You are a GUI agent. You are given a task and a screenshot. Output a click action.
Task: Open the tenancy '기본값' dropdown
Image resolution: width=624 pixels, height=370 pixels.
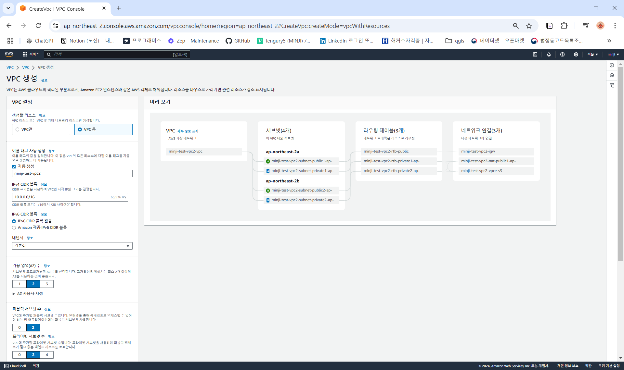click(x=72, y=246)
